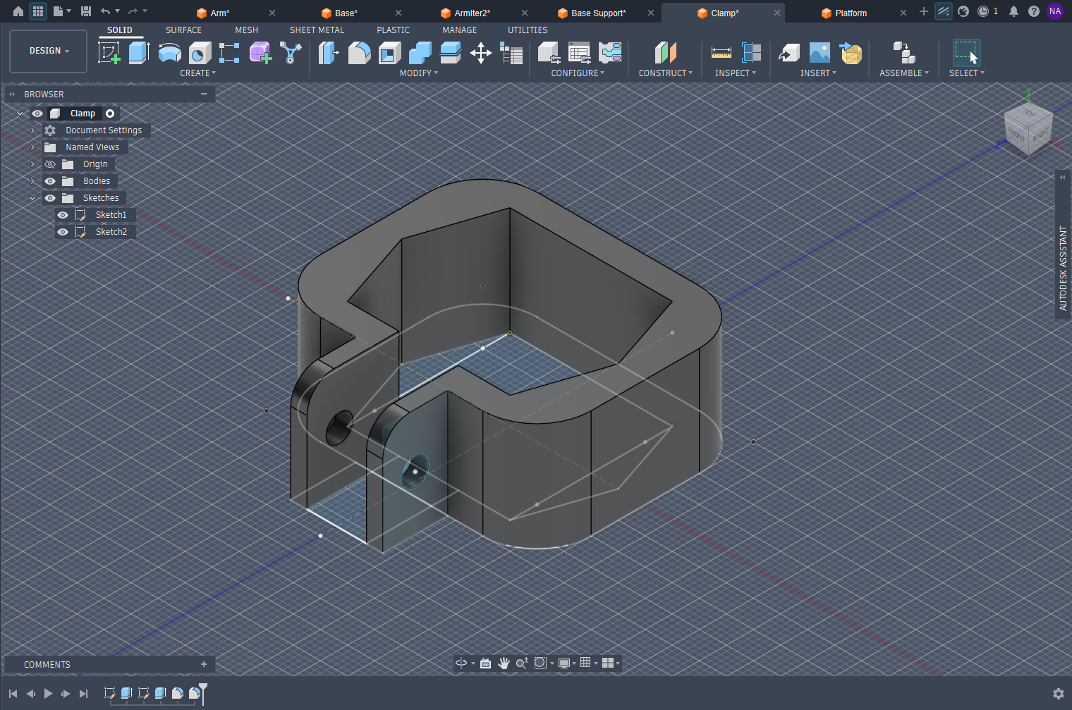
Task: Save the document with disk icon
Action: [86, 11]
